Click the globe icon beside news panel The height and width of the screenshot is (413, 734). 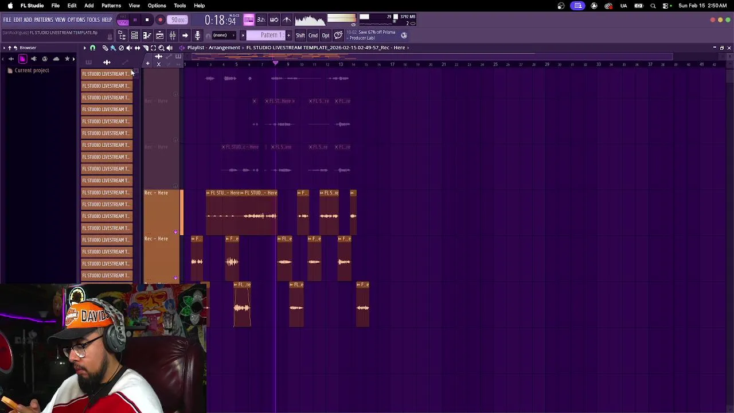(x=404, y=36)
